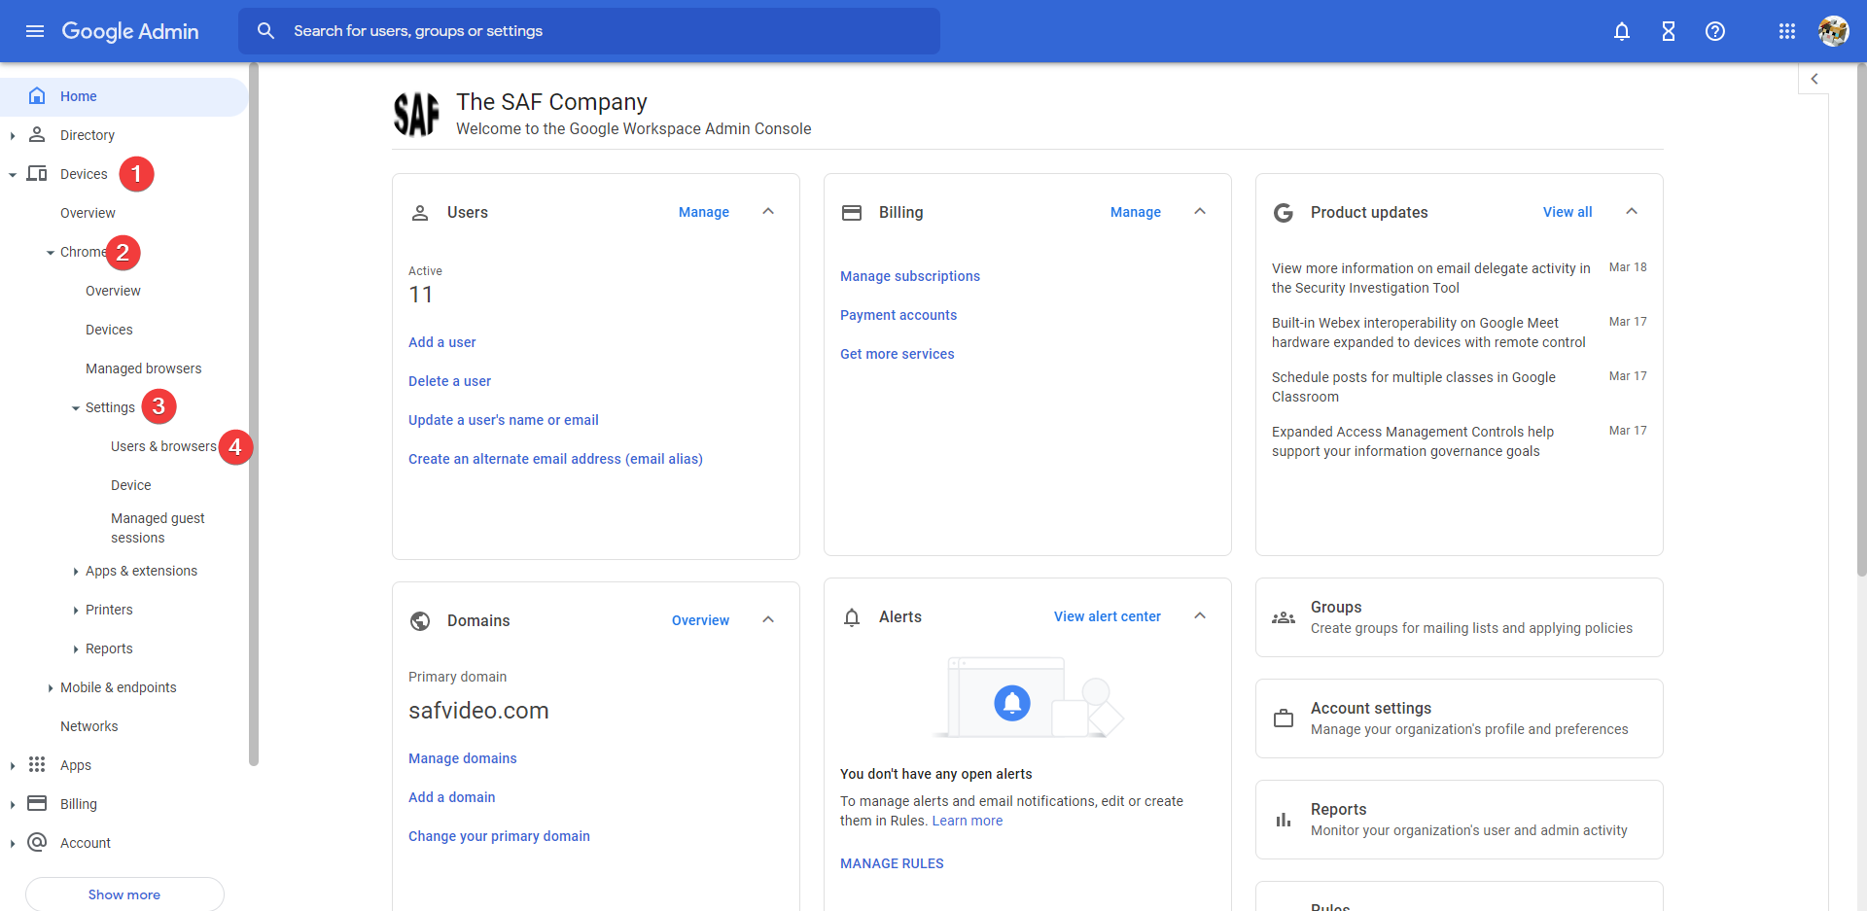Click the Domains globe icon

click(x=420, y=620)
